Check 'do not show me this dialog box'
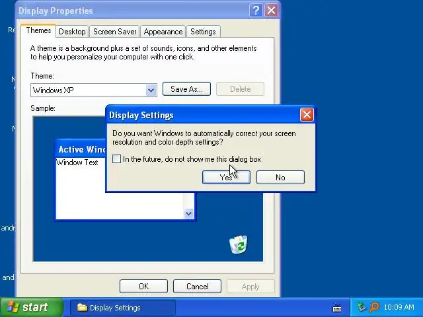The image size is (423, 317). tap(116, 158)
